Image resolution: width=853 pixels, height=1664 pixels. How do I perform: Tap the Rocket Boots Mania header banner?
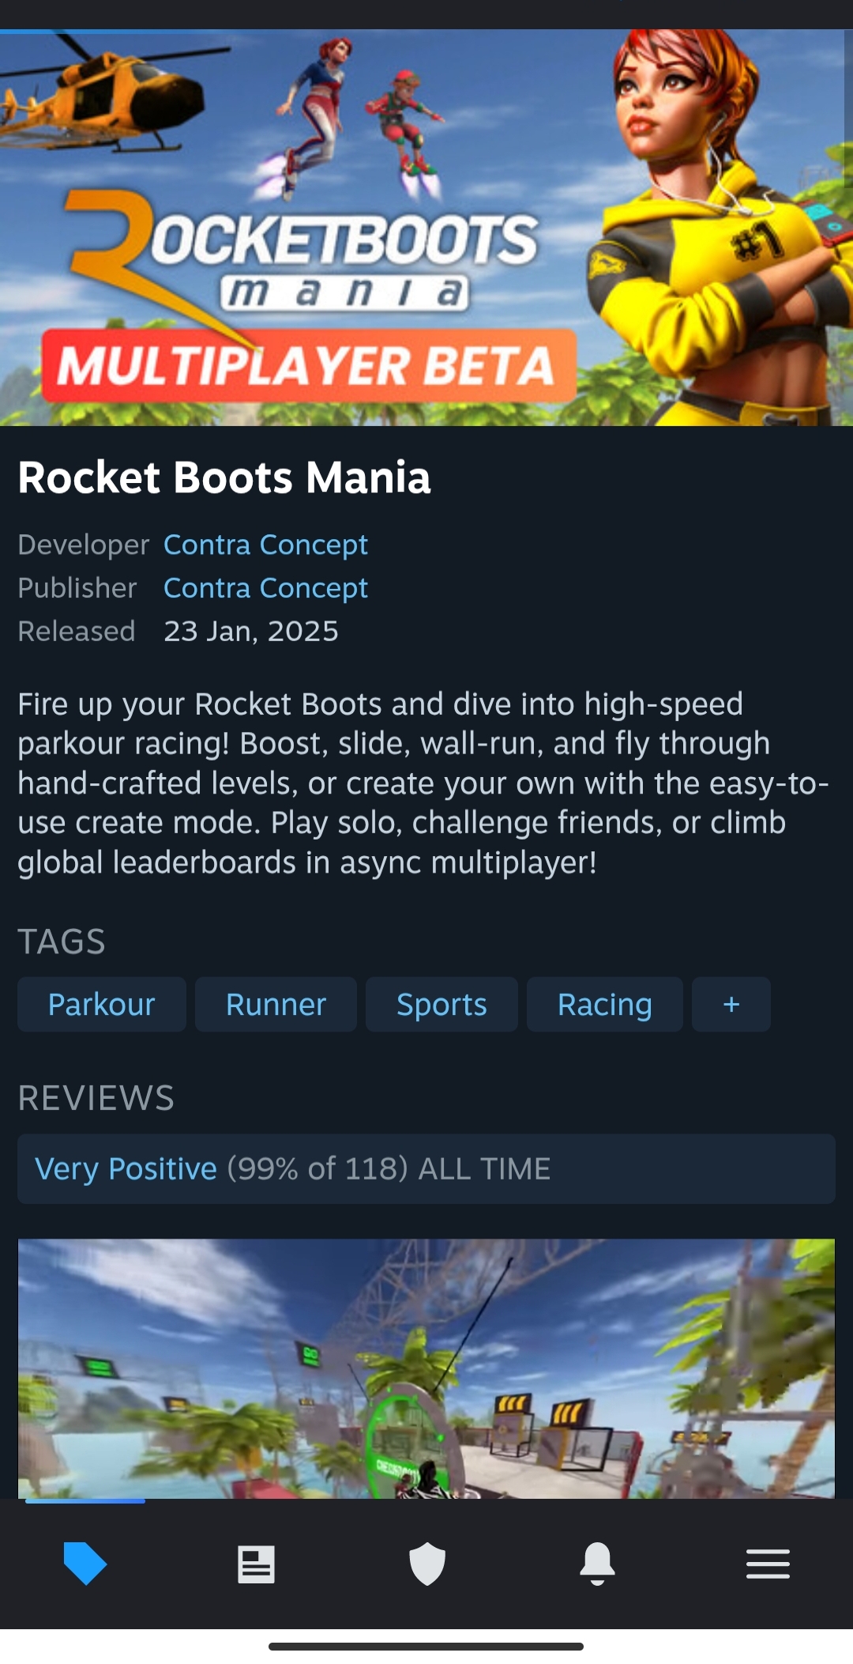click(426, 228)
